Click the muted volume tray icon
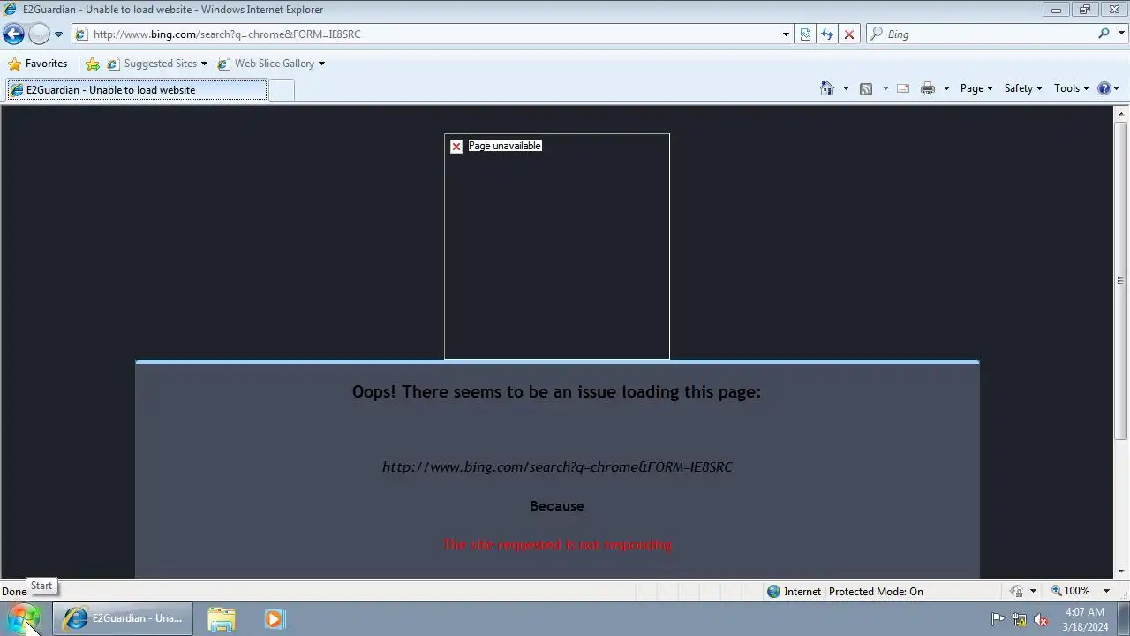 click(x=1042, y=619)
